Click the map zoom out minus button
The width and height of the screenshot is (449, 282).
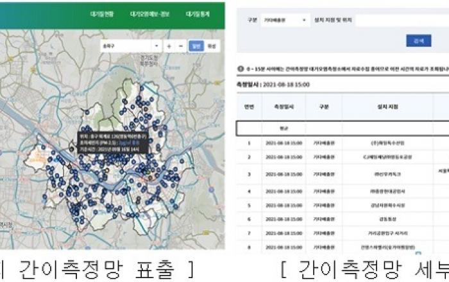tap(181, 46)
